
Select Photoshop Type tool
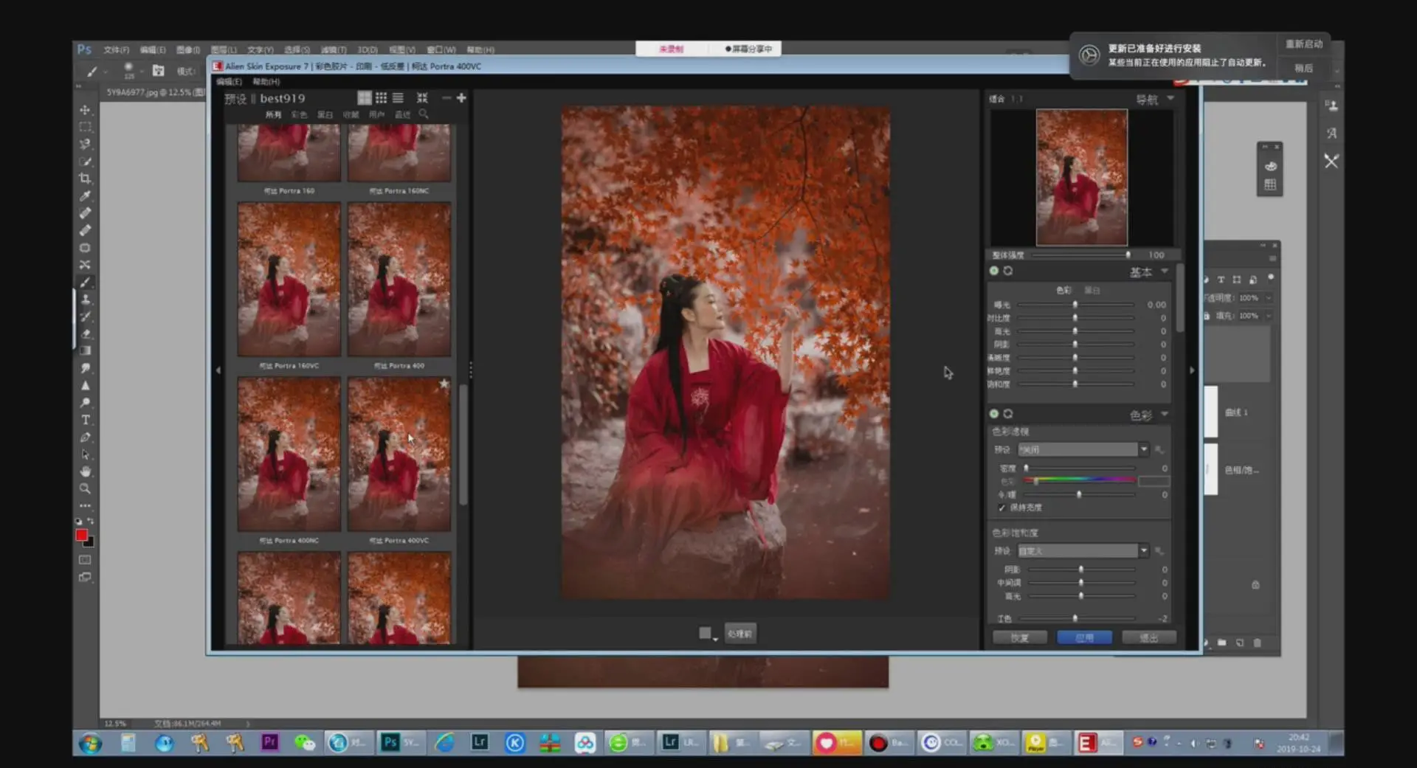85,420
